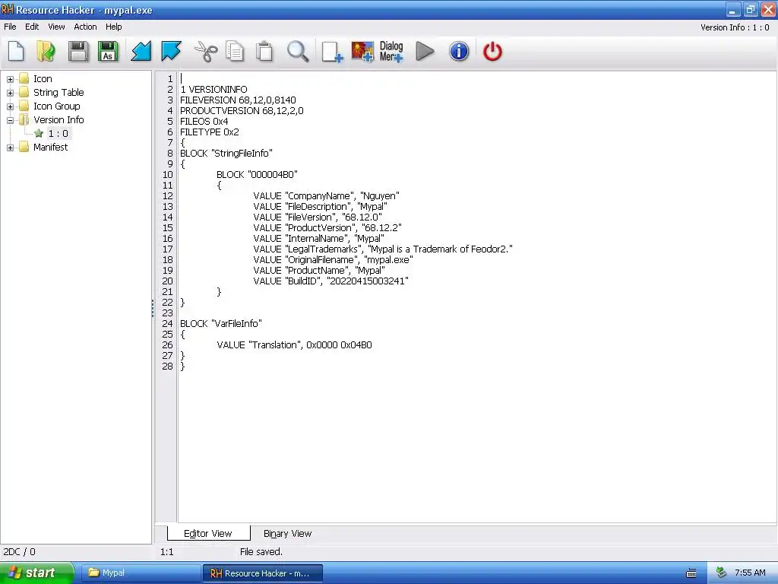
Task: Click the Paste clipboard icon
Action: [x=264, y=51]
